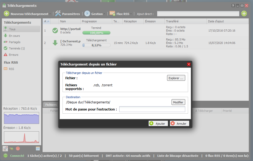Click '50 pair(s) bittorrent' status
The image size is (253, 161).
coord(84,156)
